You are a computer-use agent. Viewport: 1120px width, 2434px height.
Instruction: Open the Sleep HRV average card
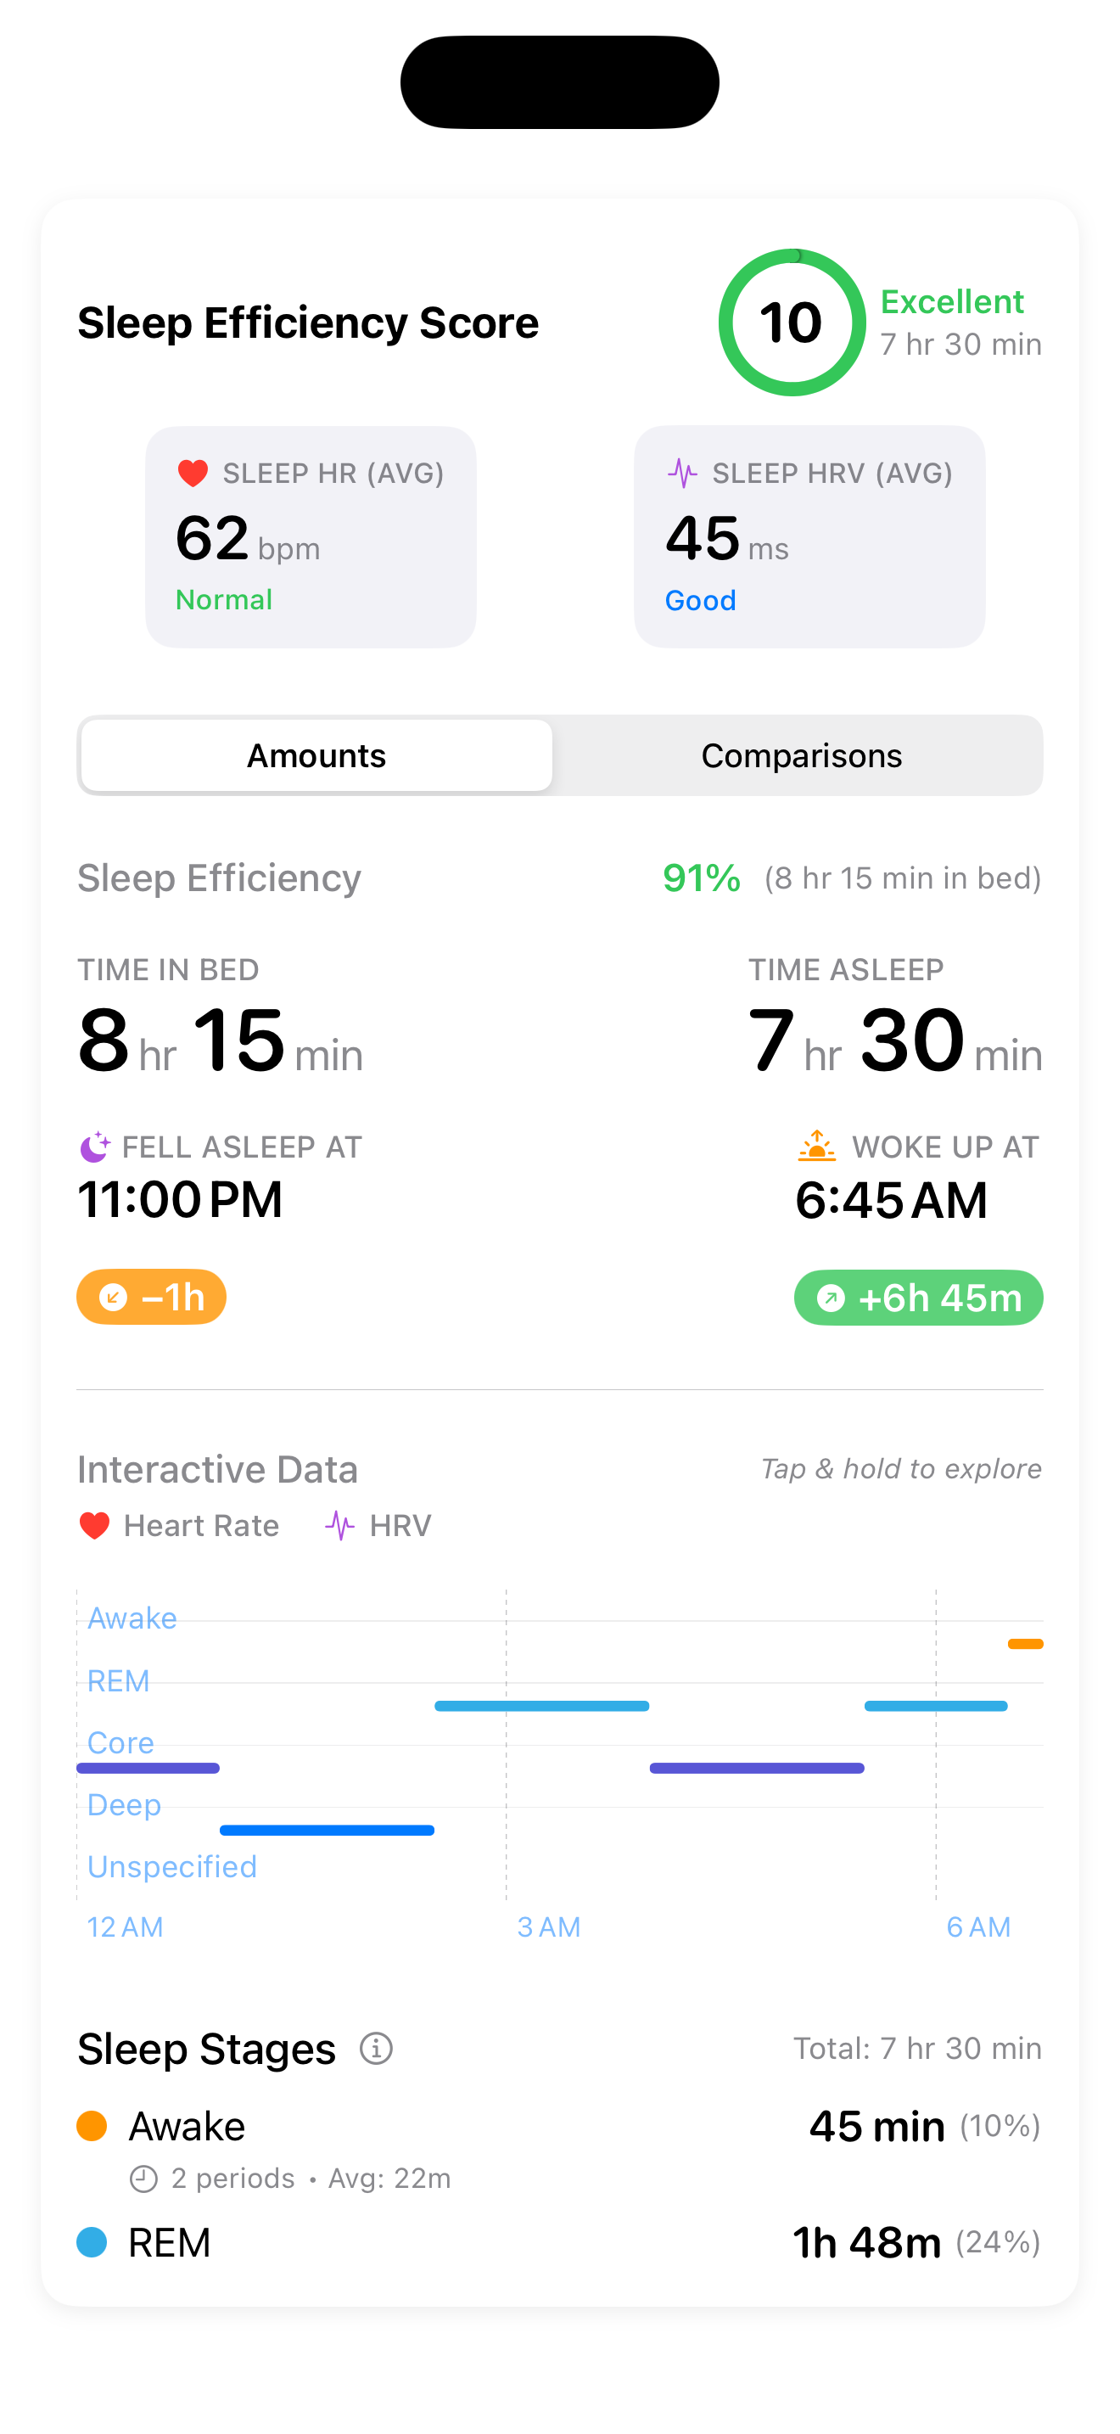pos(809,536)
